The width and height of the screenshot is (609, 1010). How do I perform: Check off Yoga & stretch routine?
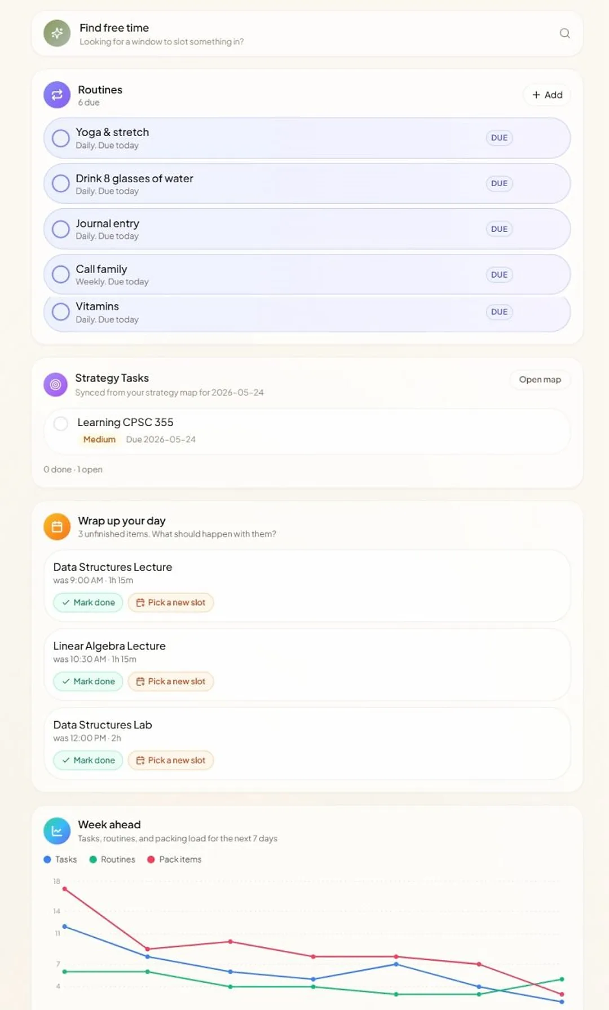60,138
